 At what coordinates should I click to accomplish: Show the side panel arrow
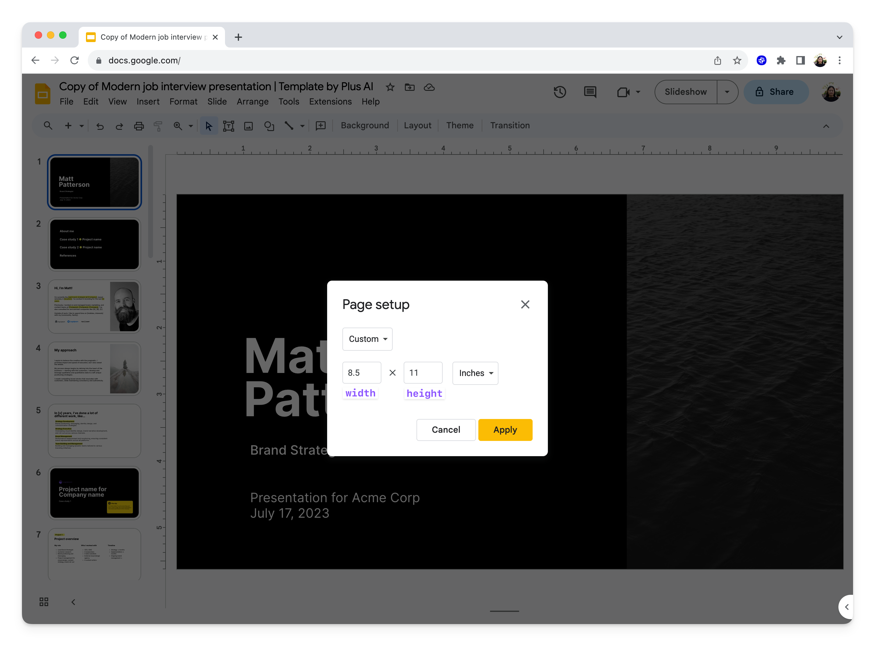coord(846,607)
